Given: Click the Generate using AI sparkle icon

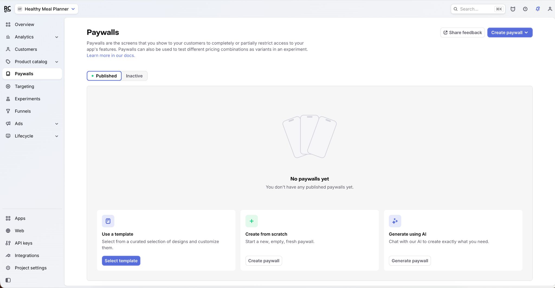Looking at the screenshot, I should (x=395, y=221).
